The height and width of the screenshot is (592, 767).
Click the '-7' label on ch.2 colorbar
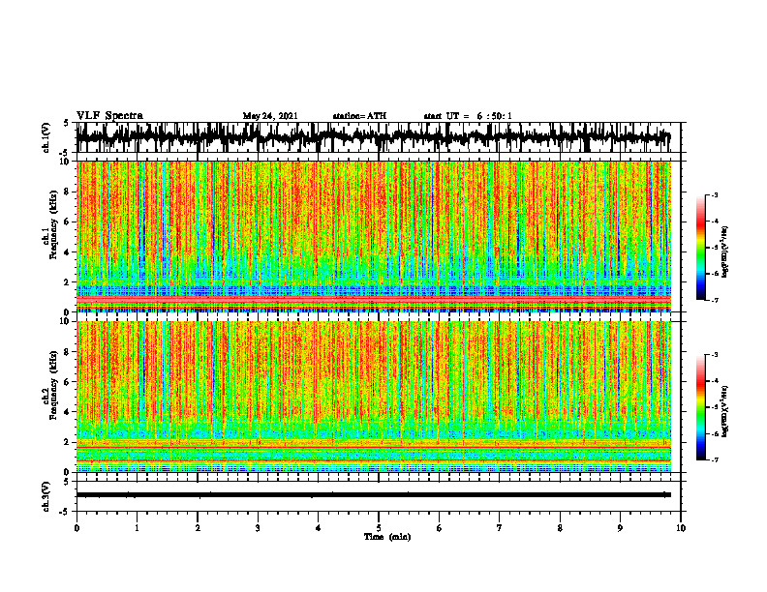click(715, 459)
